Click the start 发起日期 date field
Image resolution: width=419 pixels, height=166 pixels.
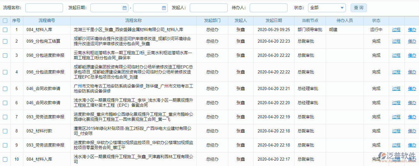click(109, 8)
